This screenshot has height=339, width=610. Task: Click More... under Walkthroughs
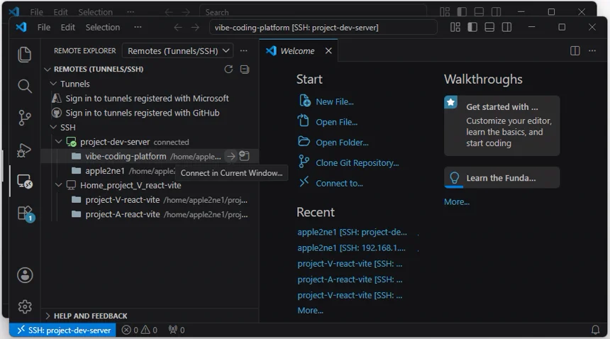(457, 201)
